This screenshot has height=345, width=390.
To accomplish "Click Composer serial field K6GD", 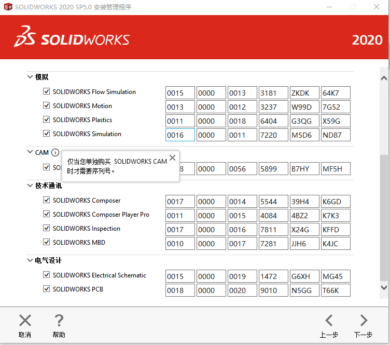I will 336,201.
